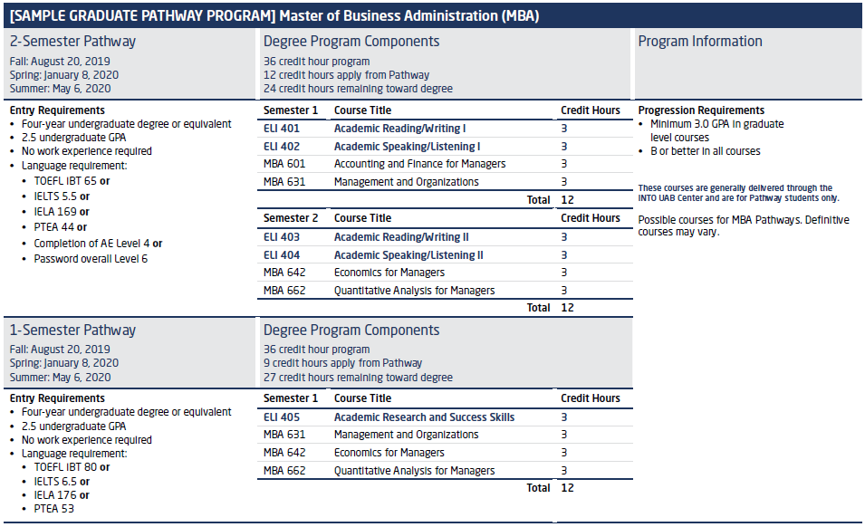This screenshot has height=527, width=865.
Task: Select the ELI 401 course code
Action: 282,129
